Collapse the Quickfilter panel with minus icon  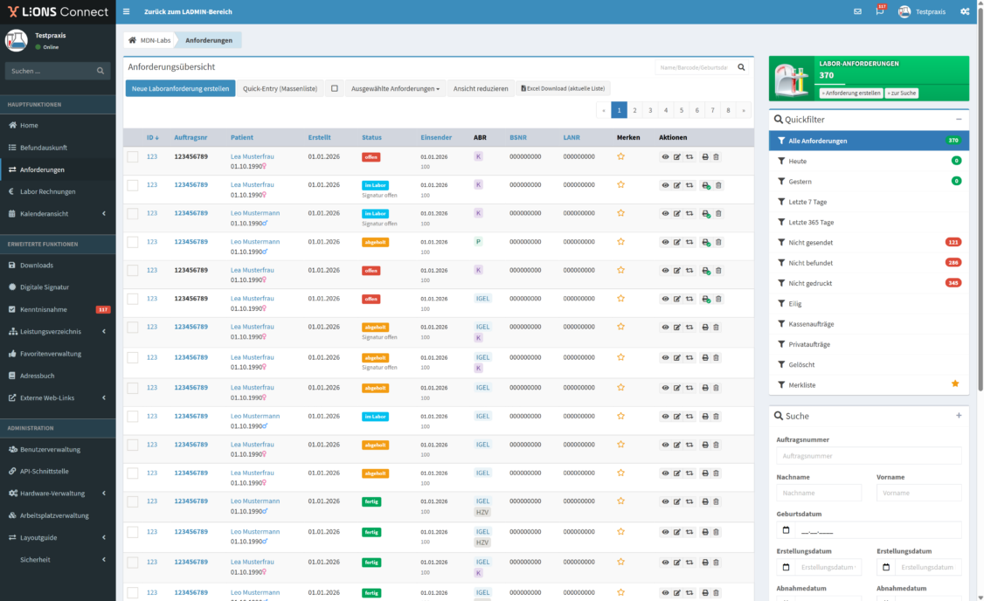[958, 119]
